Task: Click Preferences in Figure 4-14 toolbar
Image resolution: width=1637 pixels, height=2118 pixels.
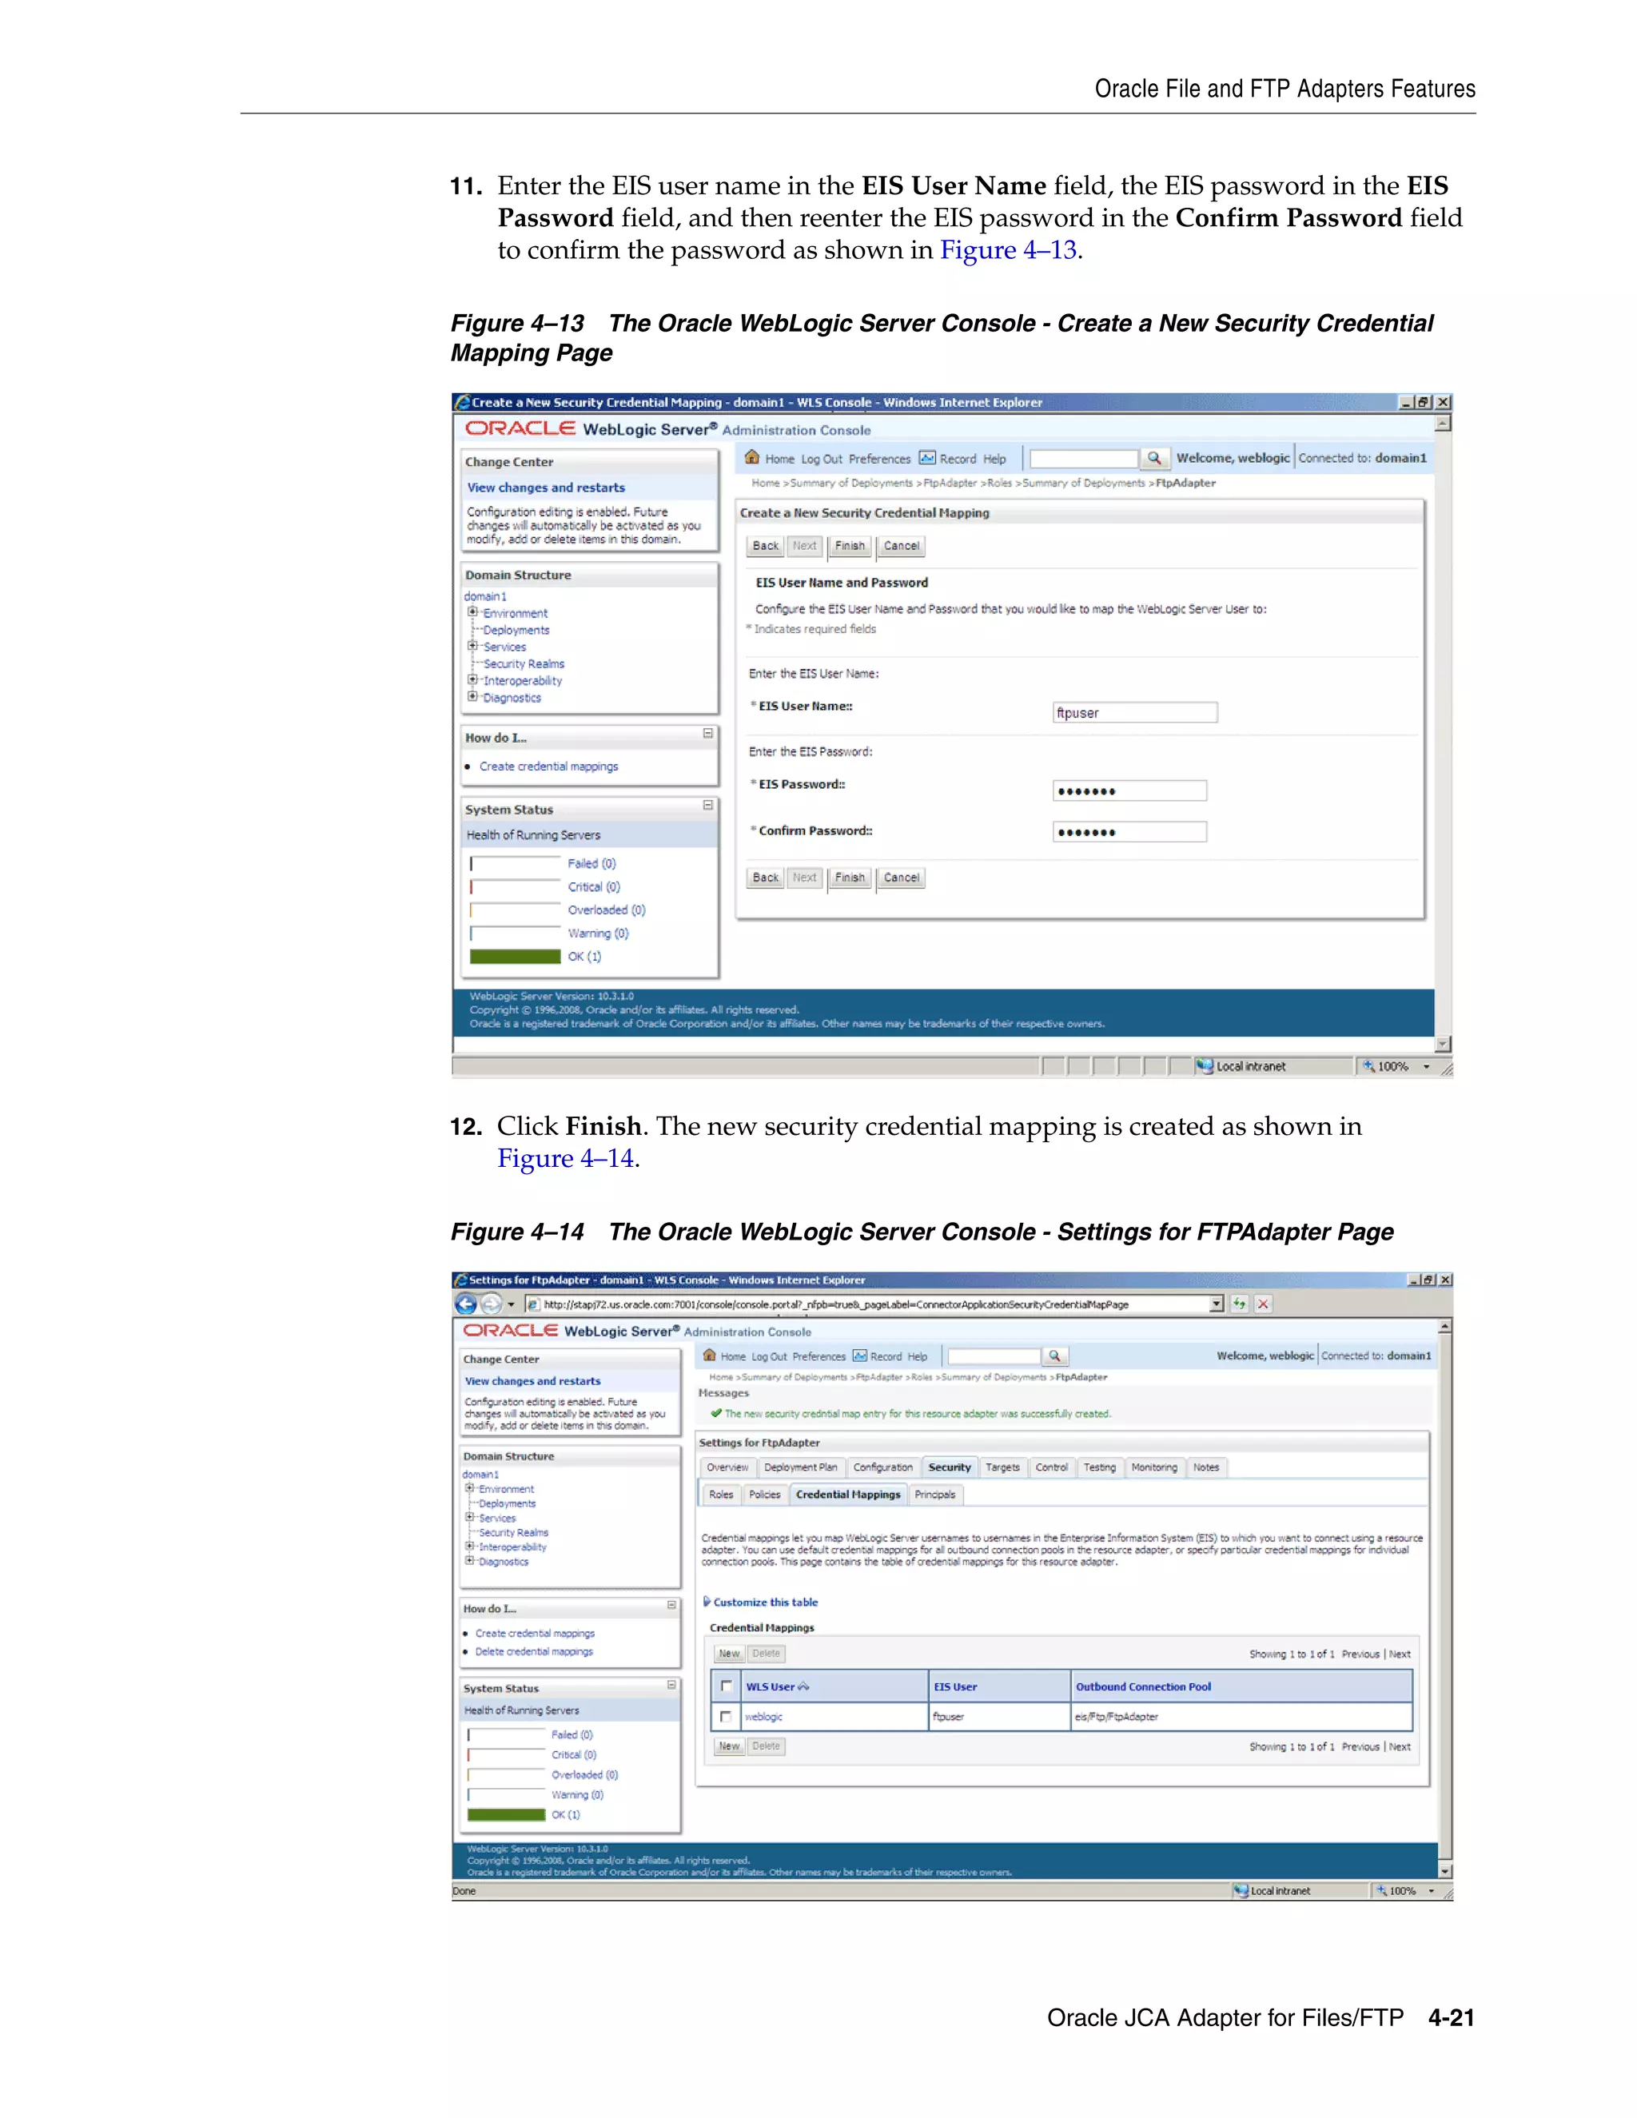Action: 818,1357
